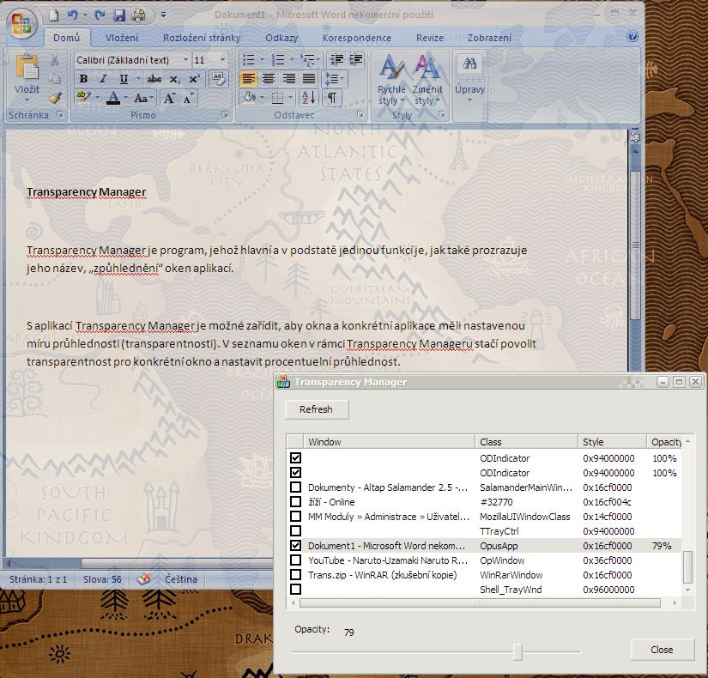Click the New document icon in quick access toolbar
This screenshot has width=708, height=678.
click(x=54, y=15)
